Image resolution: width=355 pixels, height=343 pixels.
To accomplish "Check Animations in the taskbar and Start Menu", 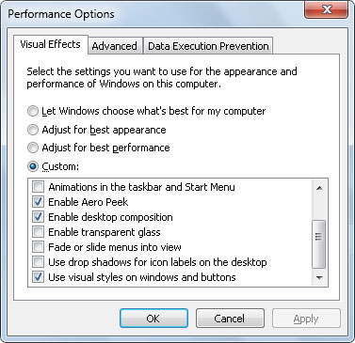I will [x=38, y=187].
